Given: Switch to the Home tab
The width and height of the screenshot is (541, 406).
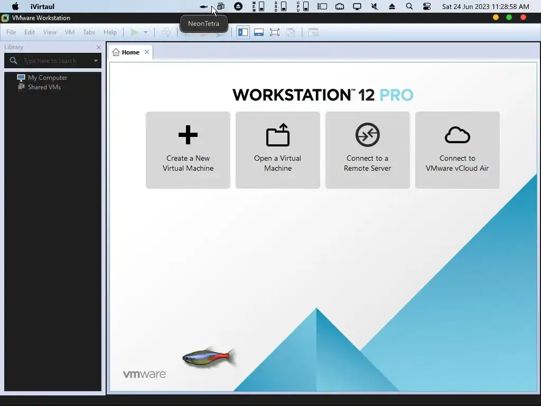Looking at the screenshot, I should 130,52.
